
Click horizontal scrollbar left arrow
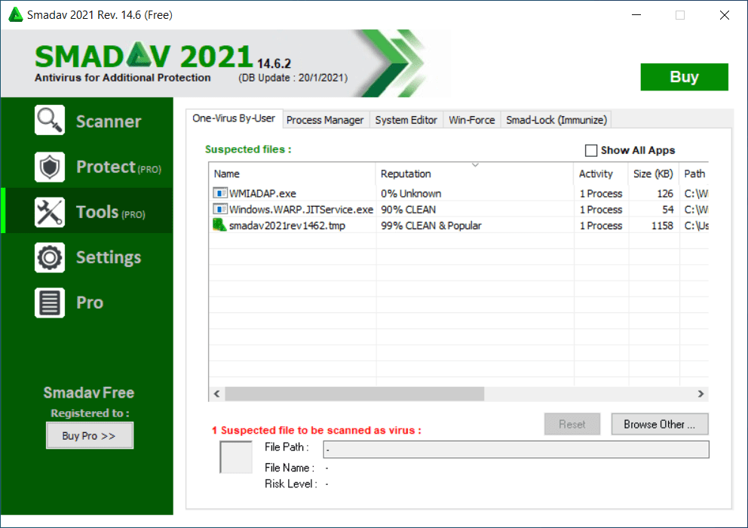click(x=217, y=394)
